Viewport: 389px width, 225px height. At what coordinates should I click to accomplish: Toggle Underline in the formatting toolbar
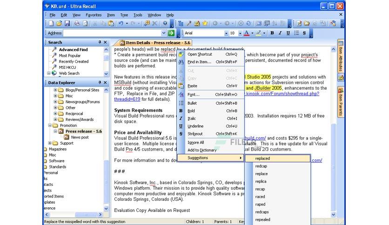click(288, 33)
